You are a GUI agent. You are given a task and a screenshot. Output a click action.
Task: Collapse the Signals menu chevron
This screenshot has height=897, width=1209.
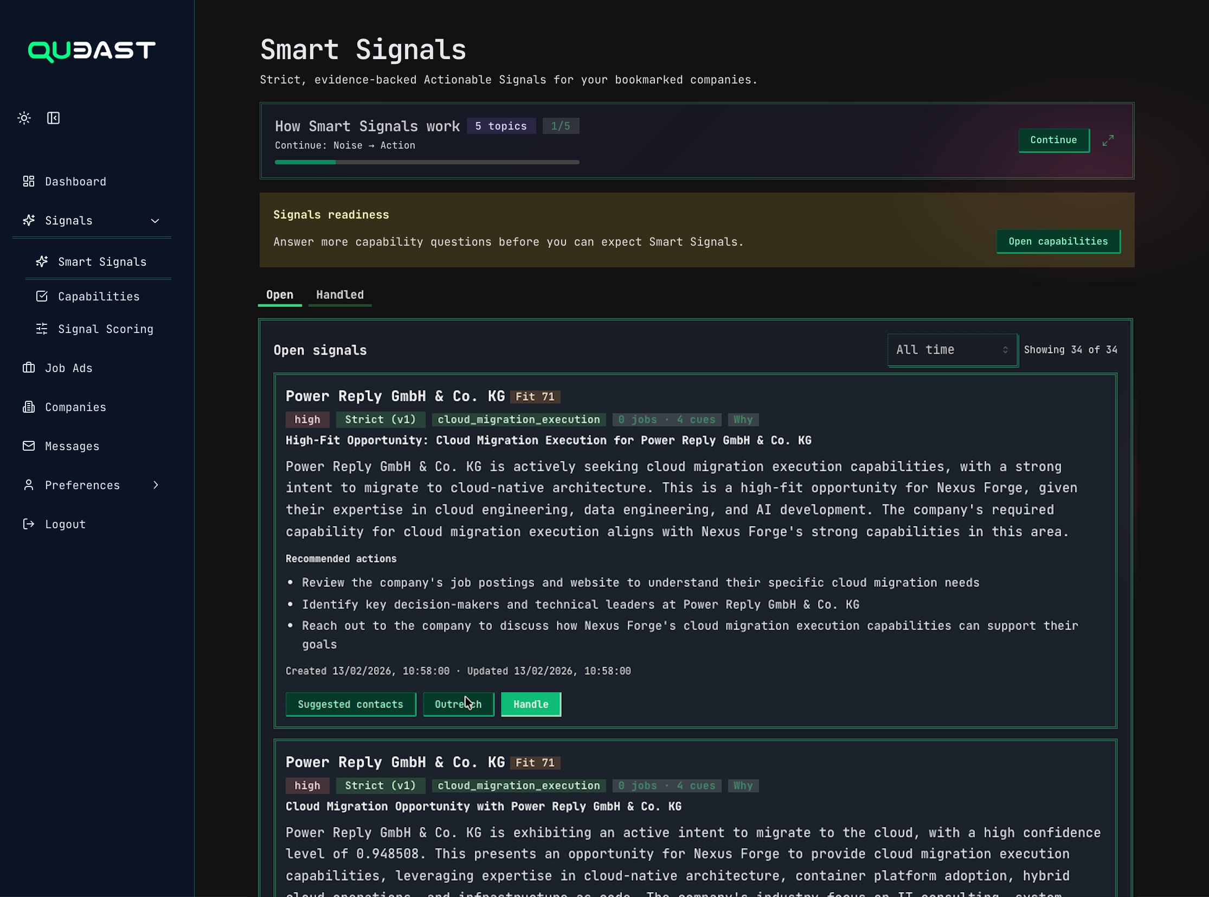155,221
